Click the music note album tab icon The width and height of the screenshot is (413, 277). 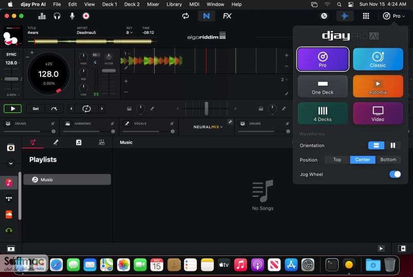click(x=79, y=142)
